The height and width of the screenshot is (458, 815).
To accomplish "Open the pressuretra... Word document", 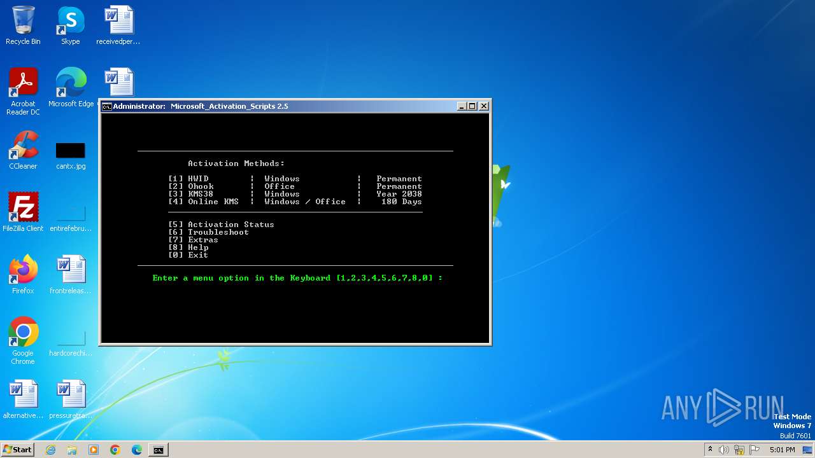I will (x=71, y=399).
